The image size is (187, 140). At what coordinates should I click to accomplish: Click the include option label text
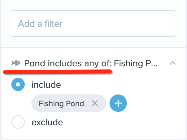click(46, 85)
